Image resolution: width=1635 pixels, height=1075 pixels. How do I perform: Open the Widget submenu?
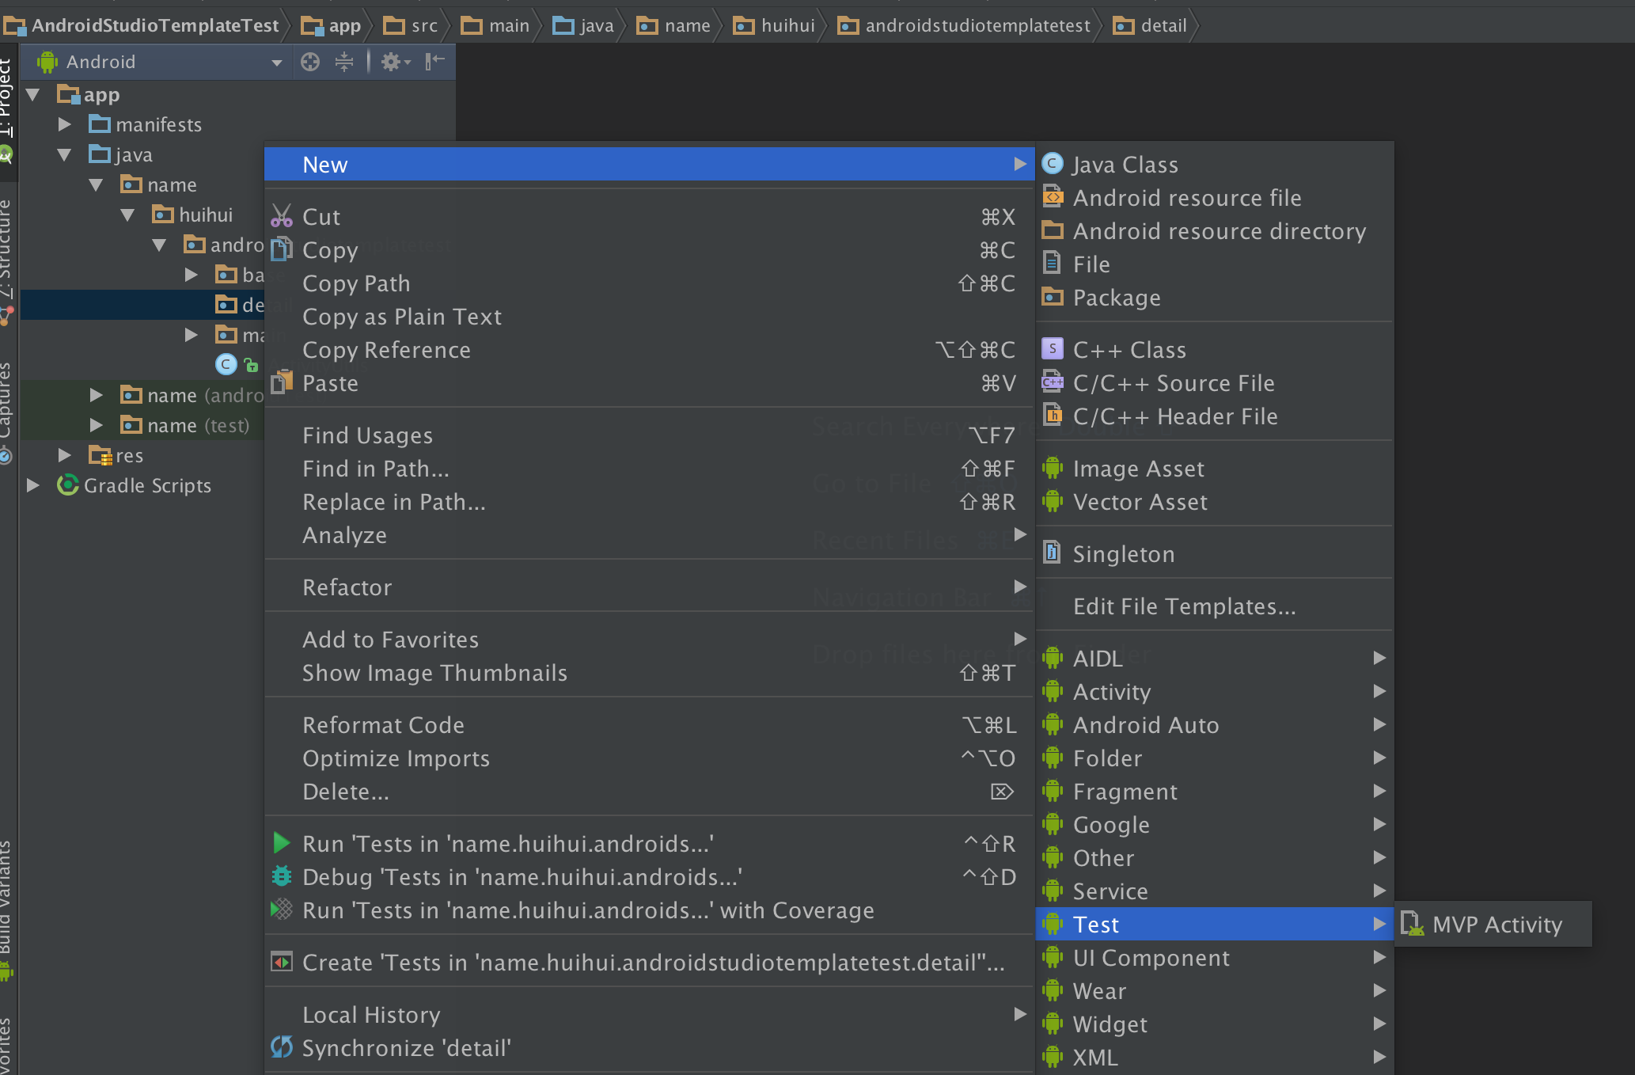pos(1214,1024)
